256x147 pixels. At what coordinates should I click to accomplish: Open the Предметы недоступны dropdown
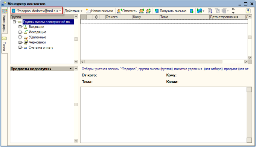click(x=70, y=69)
